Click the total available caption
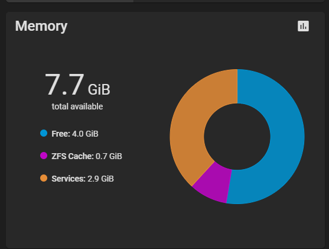Screen dimensions: 329x249 [77, 106]
